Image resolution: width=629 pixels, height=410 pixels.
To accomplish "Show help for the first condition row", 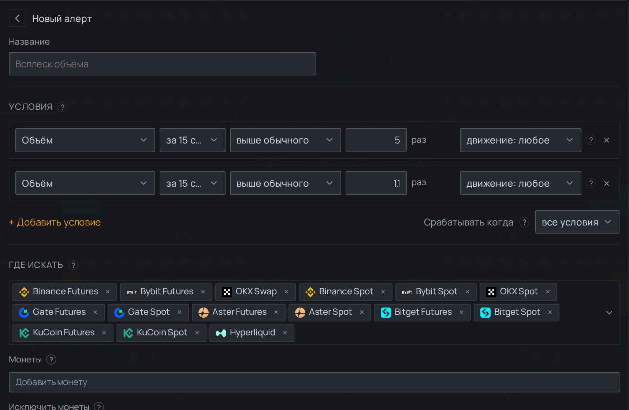I will [x=591, y=140].
